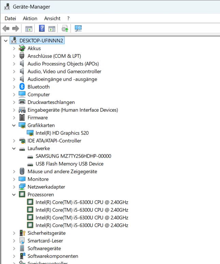Click the Audioeingänge und -ausgänge label
Image resolution: width=220 pixels, height=264 pixels.
point(62,79)
